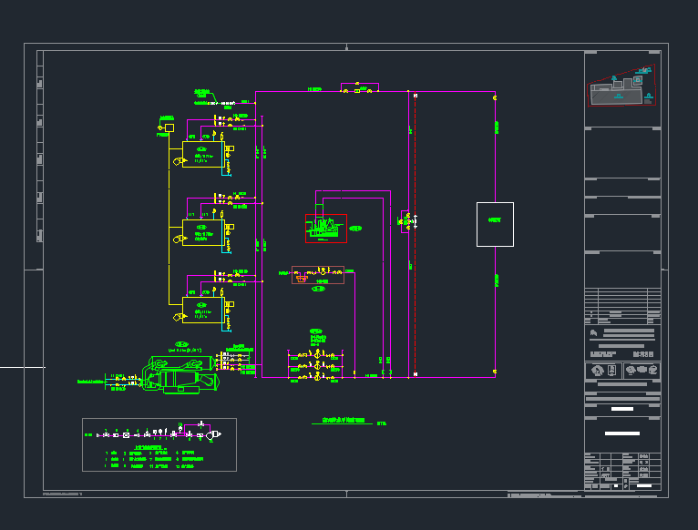Click the small yellow square near top-left tank
This screenshot has height=530, width=698.
(169, 128)
